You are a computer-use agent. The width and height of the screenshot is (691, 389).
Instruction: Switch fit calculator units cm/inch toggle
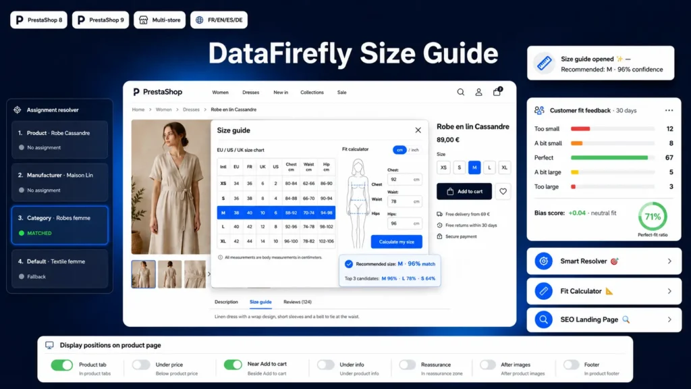click(406, 150)
